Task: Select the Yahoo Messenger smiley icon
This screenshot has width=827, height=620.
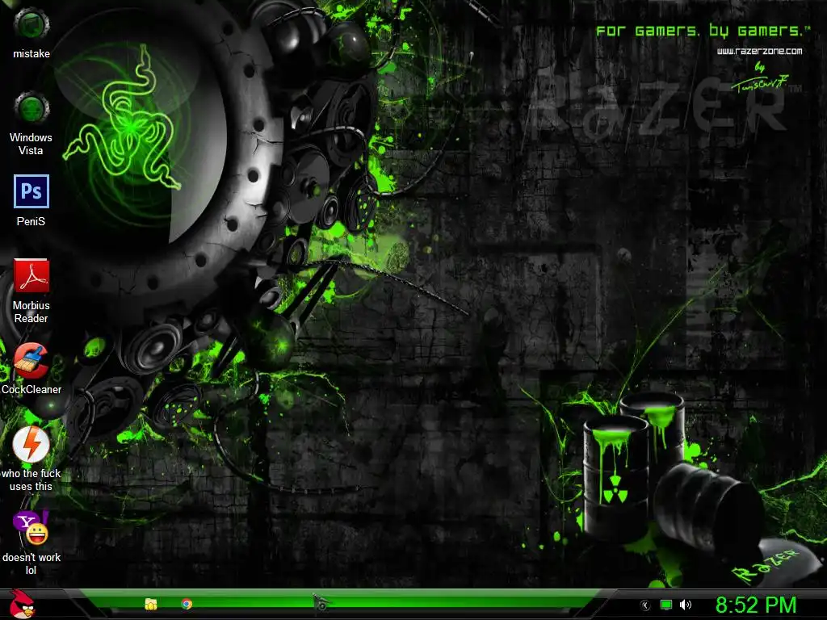Action: tap(31, 528)
